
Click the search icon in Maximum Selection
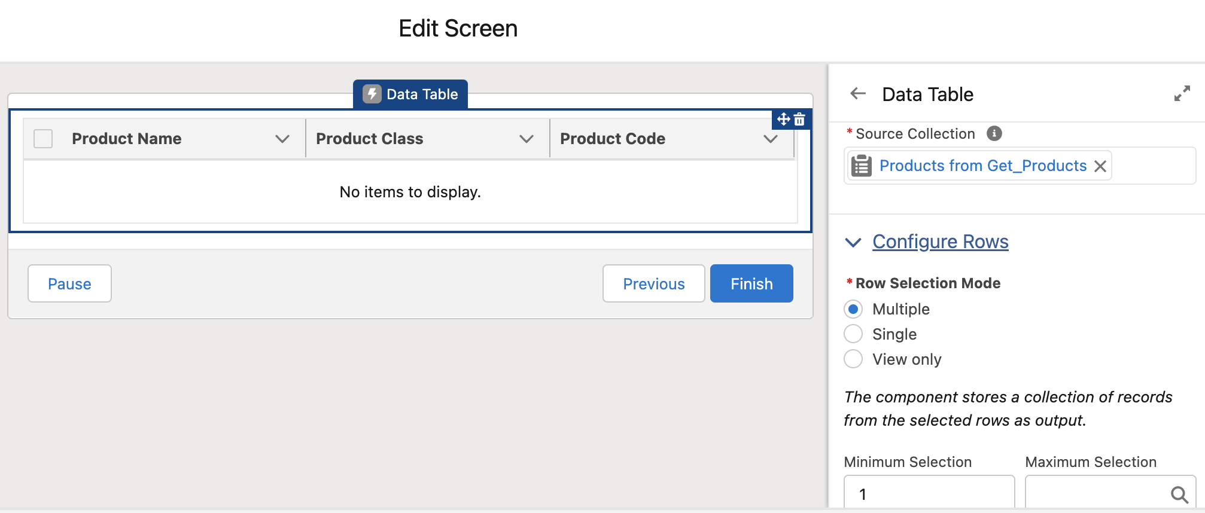tap(1179, 494)
